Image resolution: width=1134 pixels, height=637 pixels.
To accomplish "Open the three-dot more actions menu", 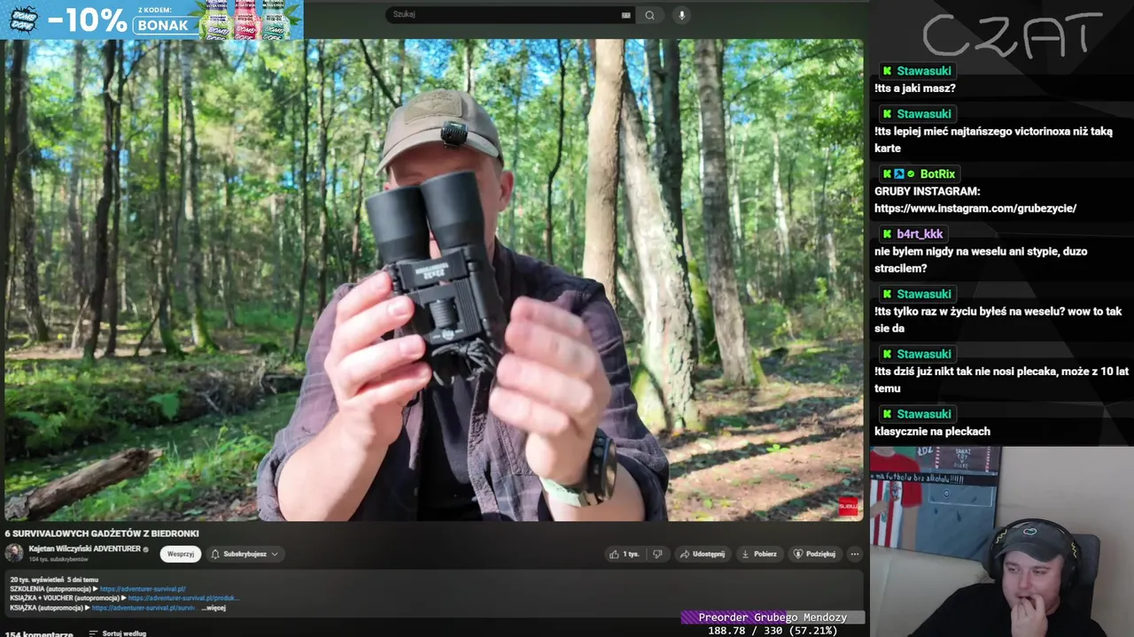I will pos(854,554).
